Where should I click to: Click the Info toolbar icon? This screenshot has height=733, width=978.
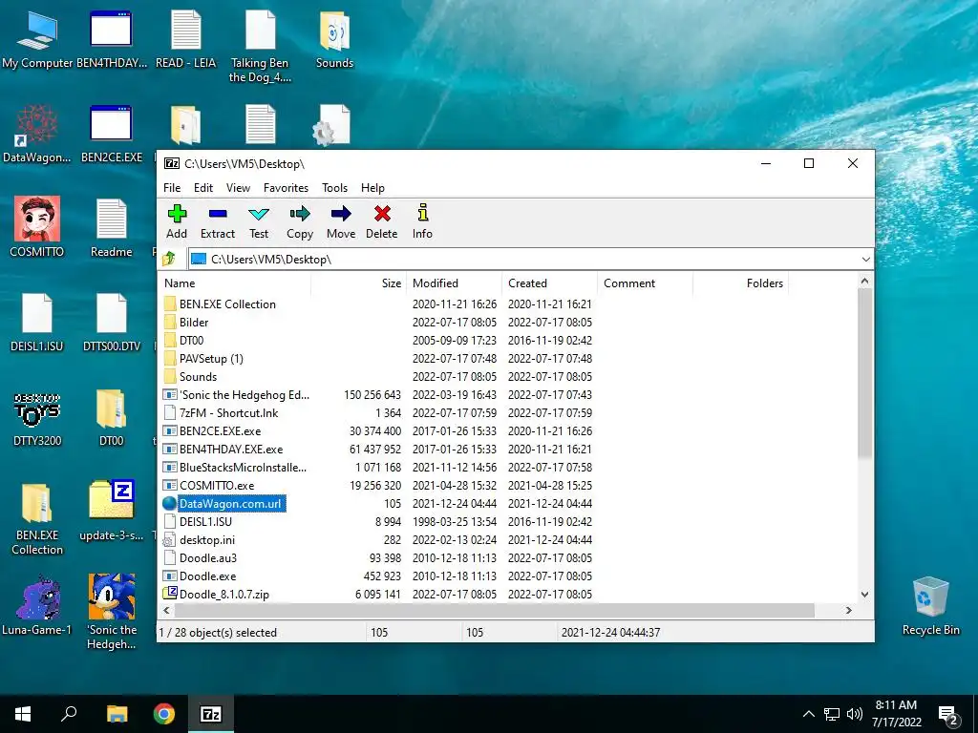click(422, 221)
